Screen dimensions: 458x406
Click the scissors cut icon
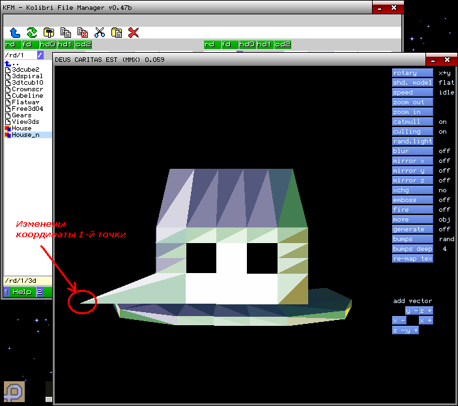(100, 32)
